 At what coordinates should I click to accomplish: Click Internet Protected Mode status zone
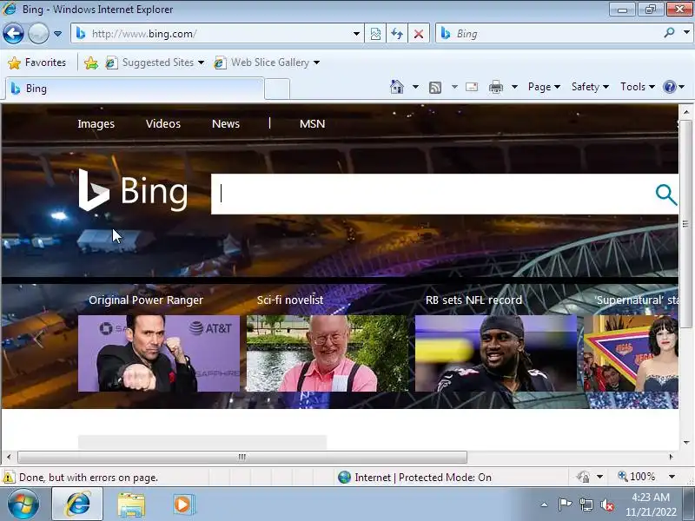tap(415, 477)
